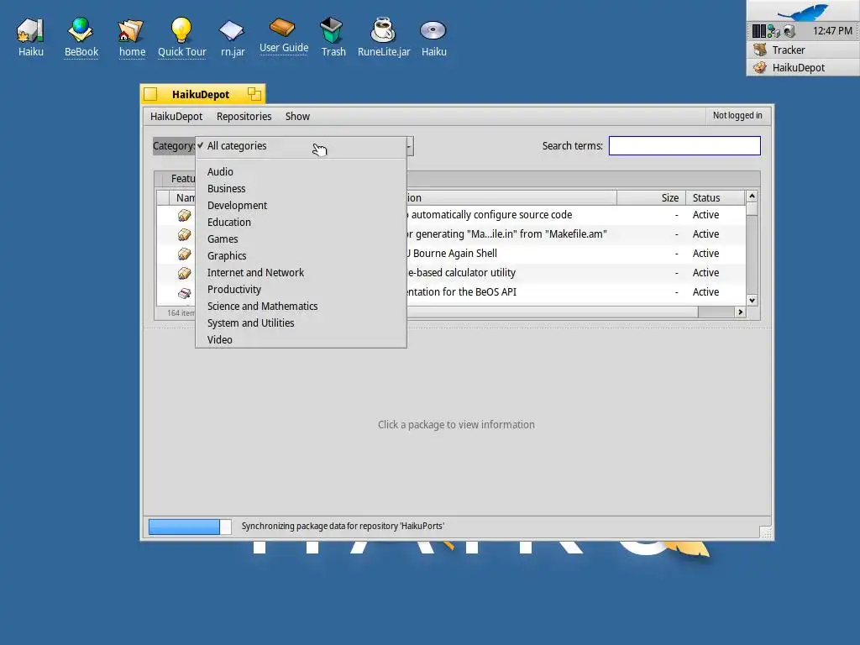
Task: Click the Category label
Action: 173,146
